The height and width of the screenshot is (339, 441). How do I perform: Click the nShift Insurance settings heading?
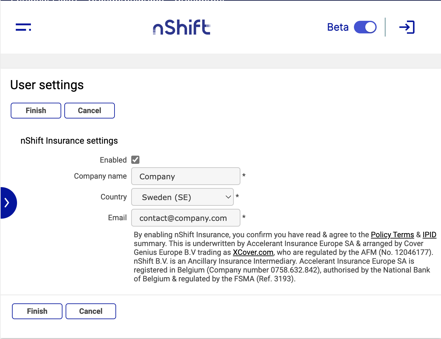point(69,141)
